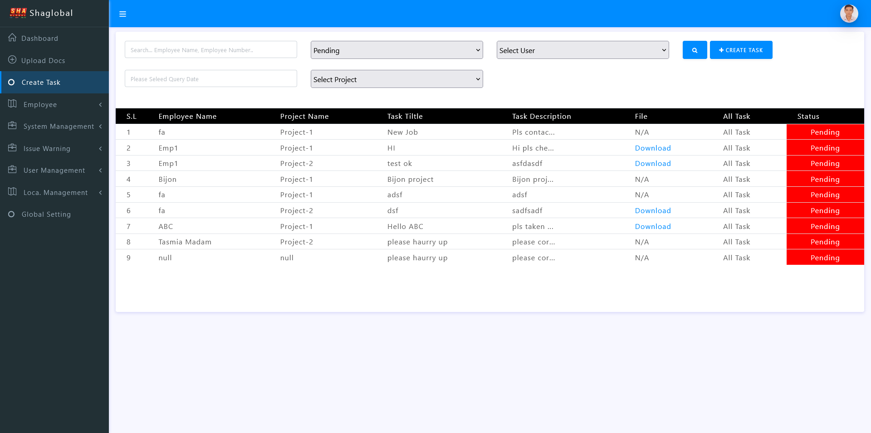This screenshot has width=871, height=433.
Task: Click the Dashboard home icon
Action: click(x=12, y=38)
